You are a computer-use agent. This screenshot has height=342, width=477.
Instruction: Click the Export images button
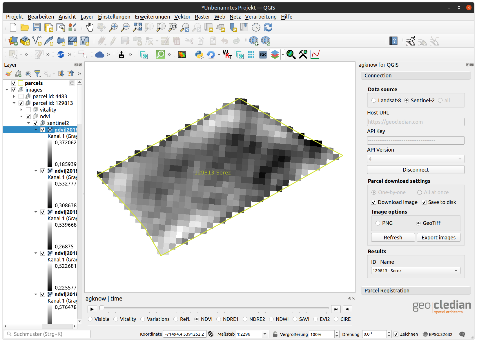(438, 238)
